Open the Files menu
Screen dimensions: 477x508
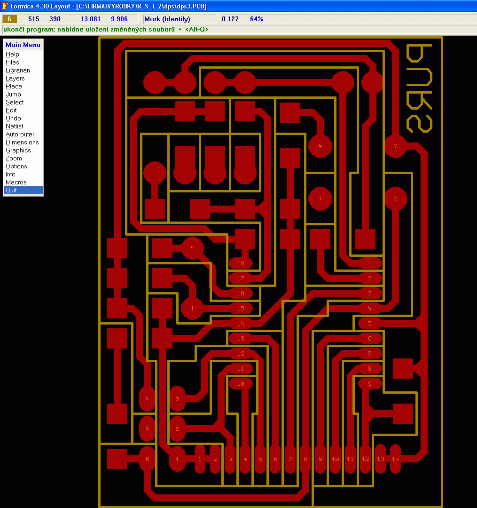(x=13, y=63)
